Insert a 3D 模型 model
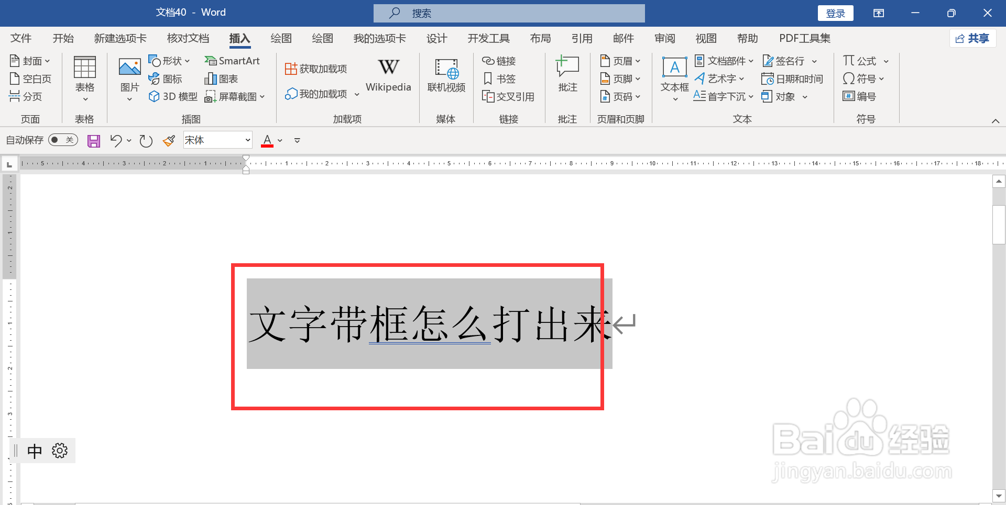The image size is (1006, 505). coord(173,97)
